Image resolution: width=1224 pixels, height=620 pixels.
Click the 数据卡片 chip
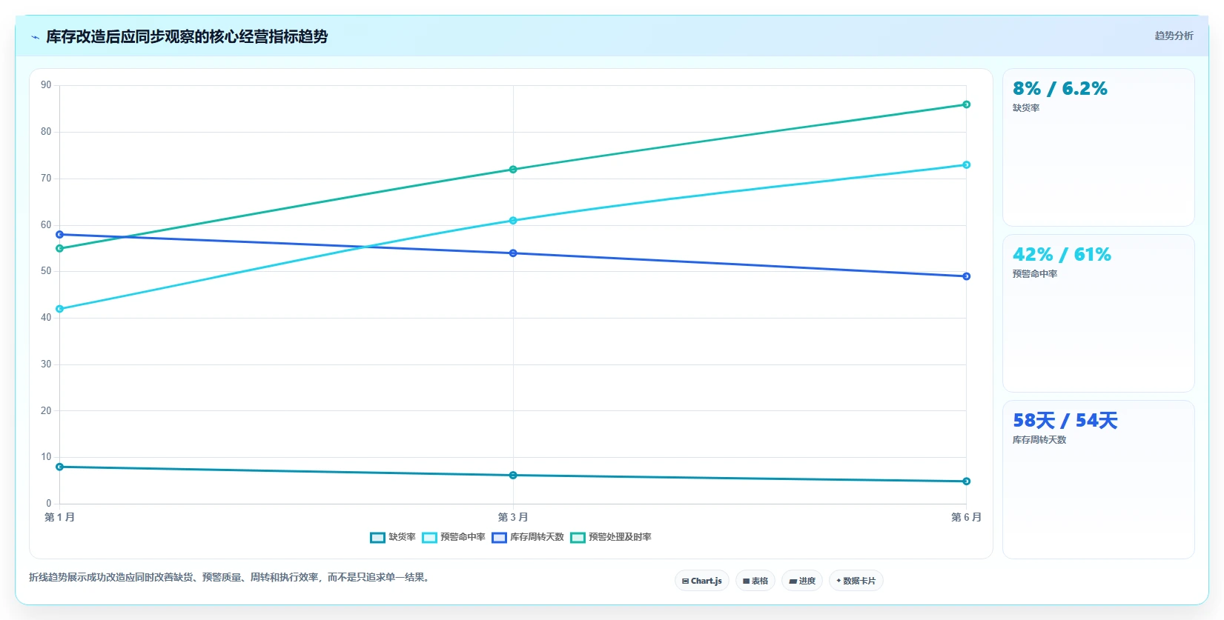[856, 581]
